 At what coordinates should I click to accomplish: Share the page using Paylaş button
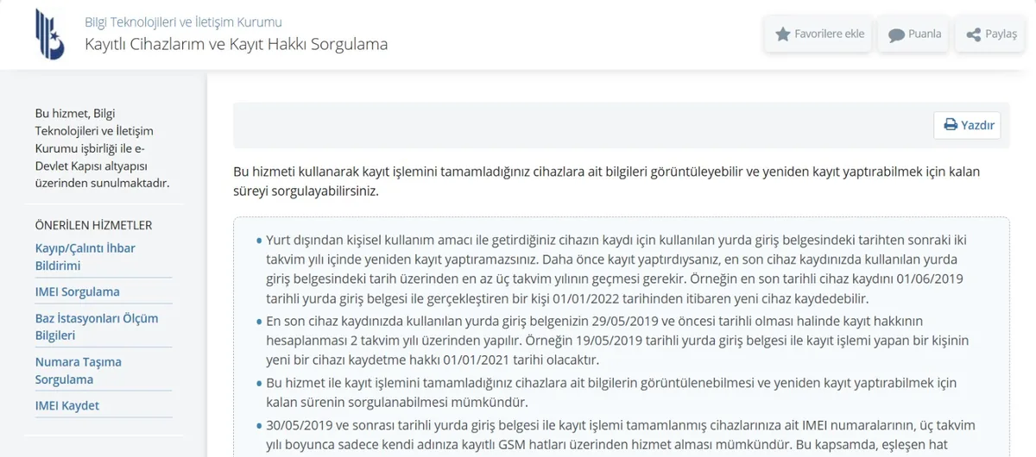point(991,34)
